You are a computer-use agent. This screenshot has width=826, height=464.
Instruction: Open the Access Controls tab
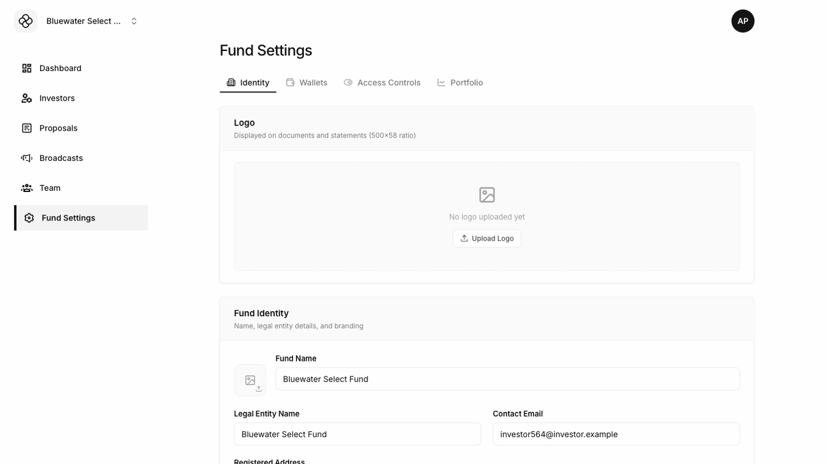tap(382, 82)
